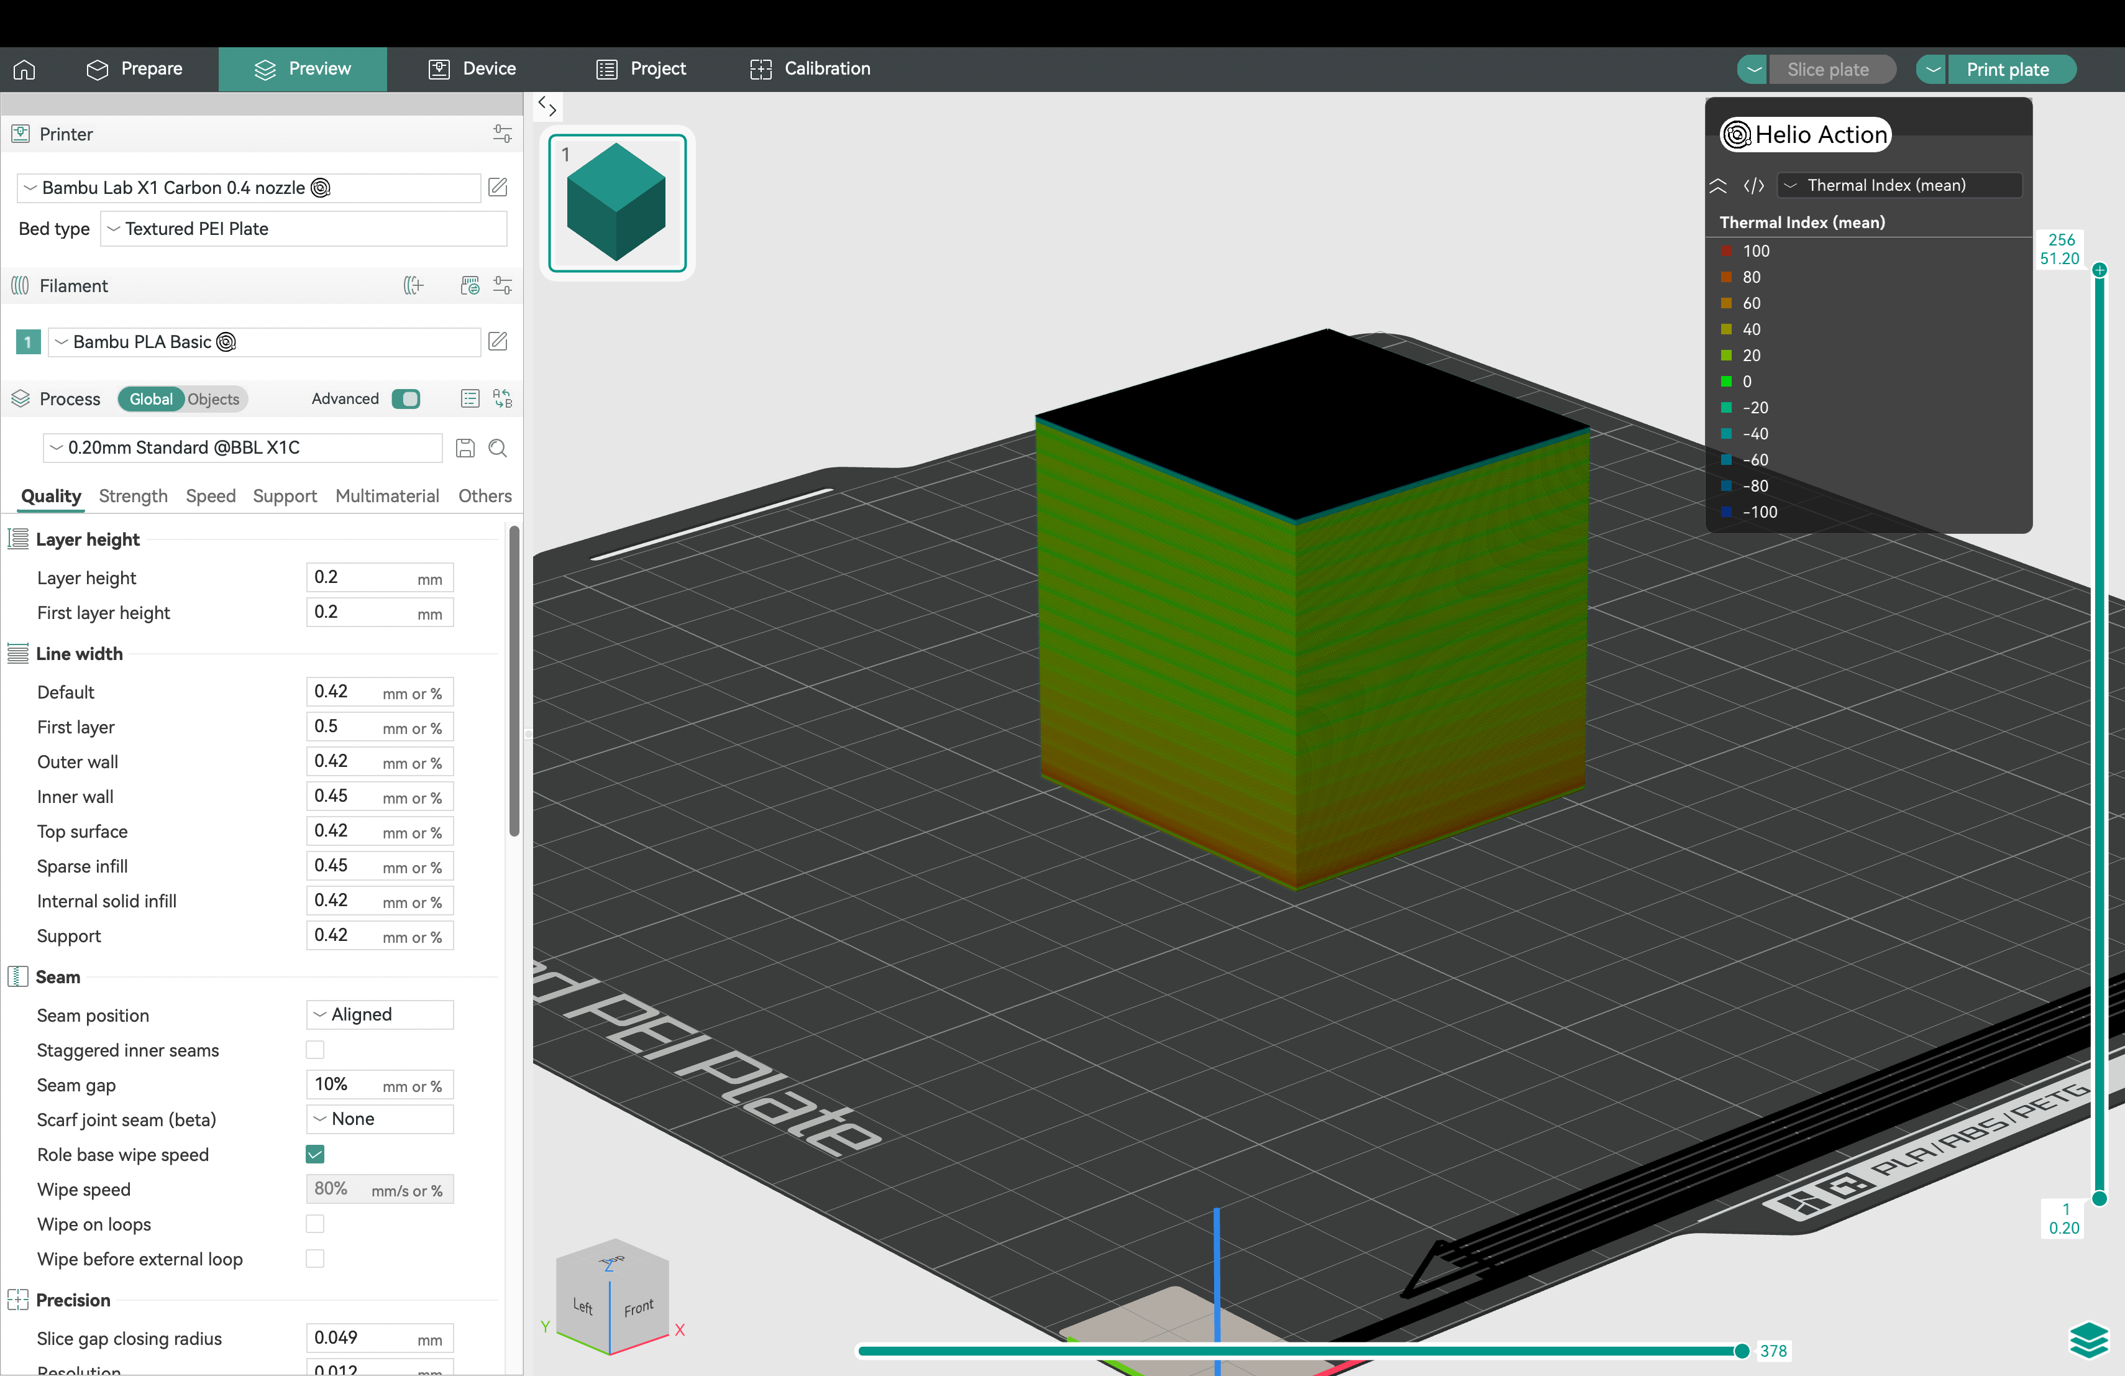Click the top handle of layer slider
The width and height of the screenshot is (2125, 1376).
coord(2099,270)
